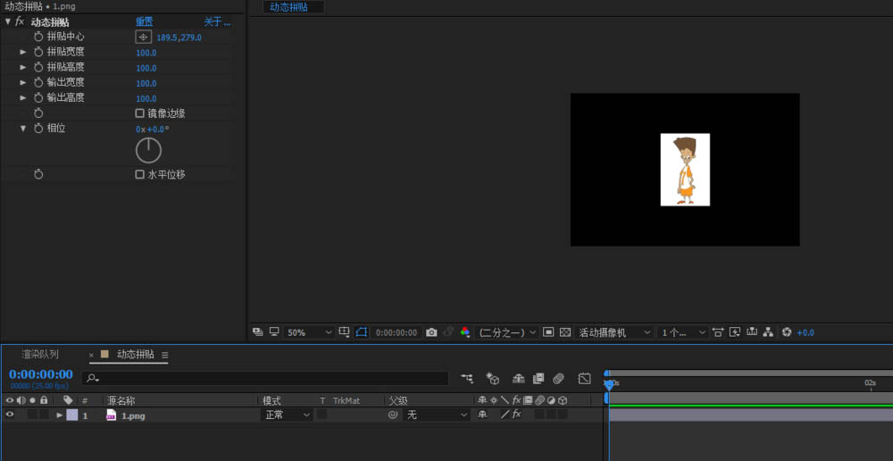This screenshot has height=461, width=893.
Task: Expand the 1.png layer properties
Action: coord(59,415)
